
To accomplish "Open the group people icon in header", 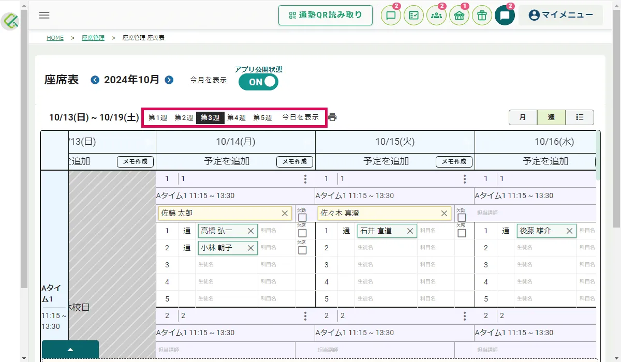I will (x=437, y=15).
